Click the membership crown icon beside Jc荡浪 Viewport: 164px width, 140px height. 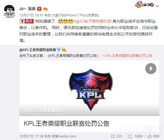pos(45,9)
